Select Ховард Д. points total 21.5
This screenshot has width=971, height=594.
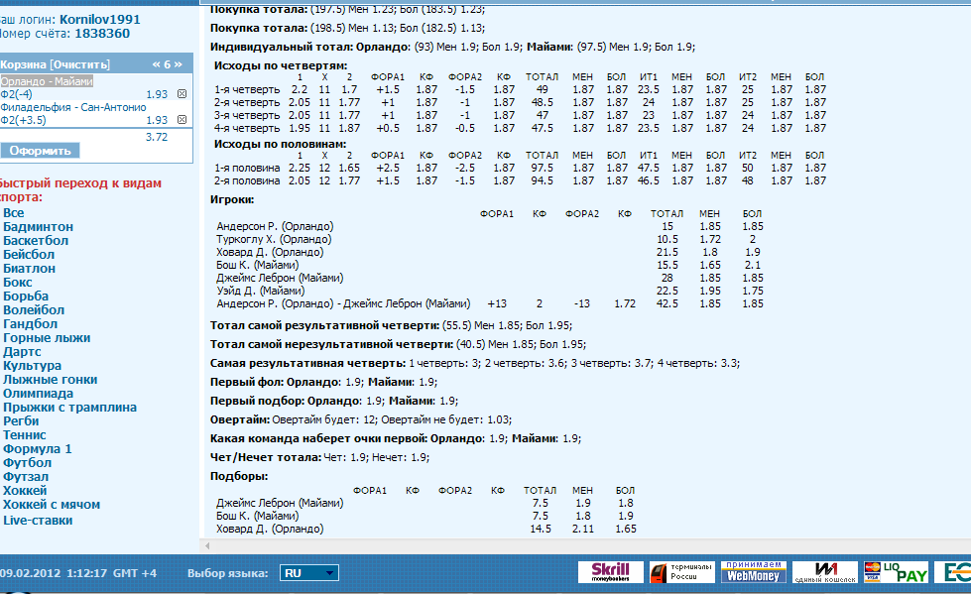667,252
